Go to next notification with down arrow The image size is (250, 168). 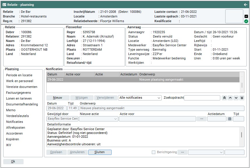pyautogui.click(x=236, y=98)
